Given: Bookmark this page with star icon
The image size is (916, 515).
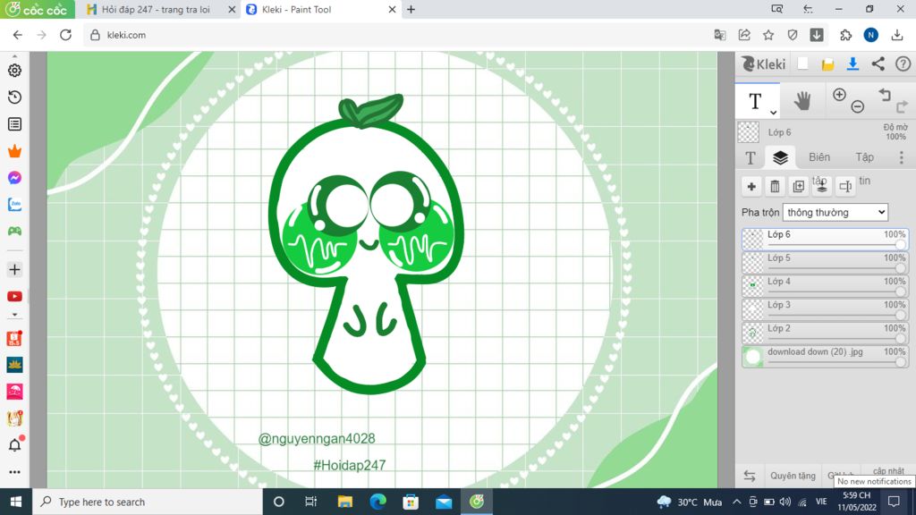Looking at the screenshot, I should [x=768, y=35].
